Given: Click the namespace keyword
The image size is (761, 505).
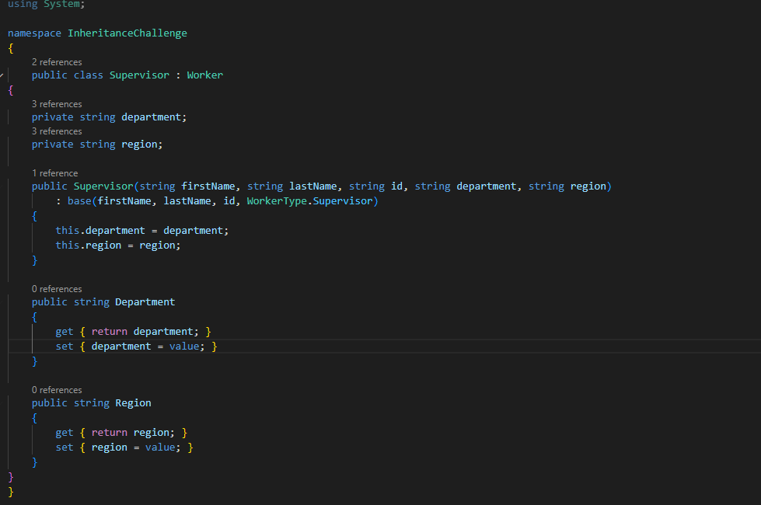Looking at the screenshot, I should click(34, 33).
